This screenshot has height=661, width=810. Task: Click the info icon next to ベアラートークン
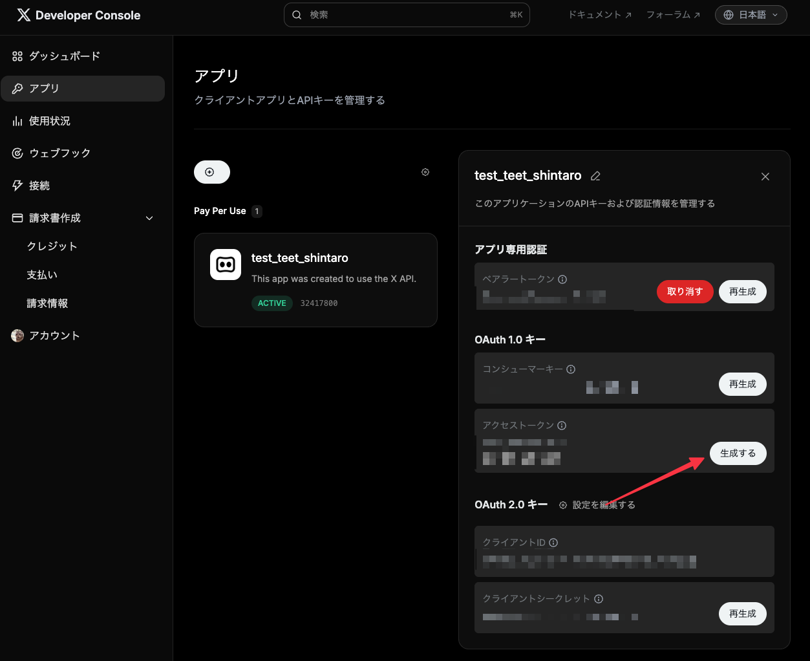(562, 279)
